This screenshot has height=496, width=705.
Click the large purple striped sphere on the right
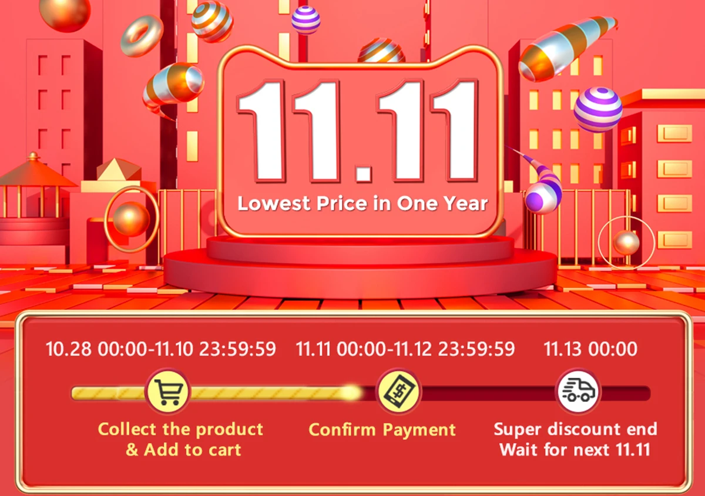(597, 110)
